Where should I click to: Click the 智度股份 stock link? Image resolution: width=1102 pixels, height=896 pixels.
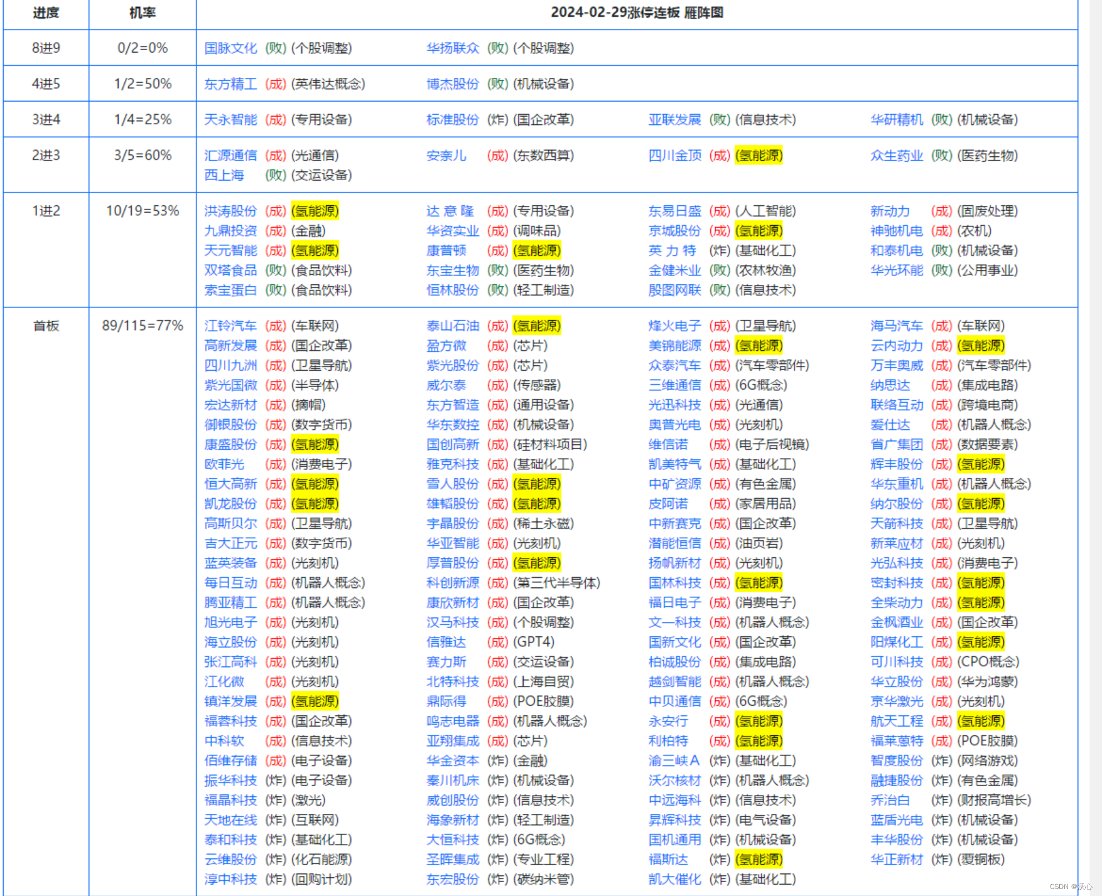click(897, 761)
